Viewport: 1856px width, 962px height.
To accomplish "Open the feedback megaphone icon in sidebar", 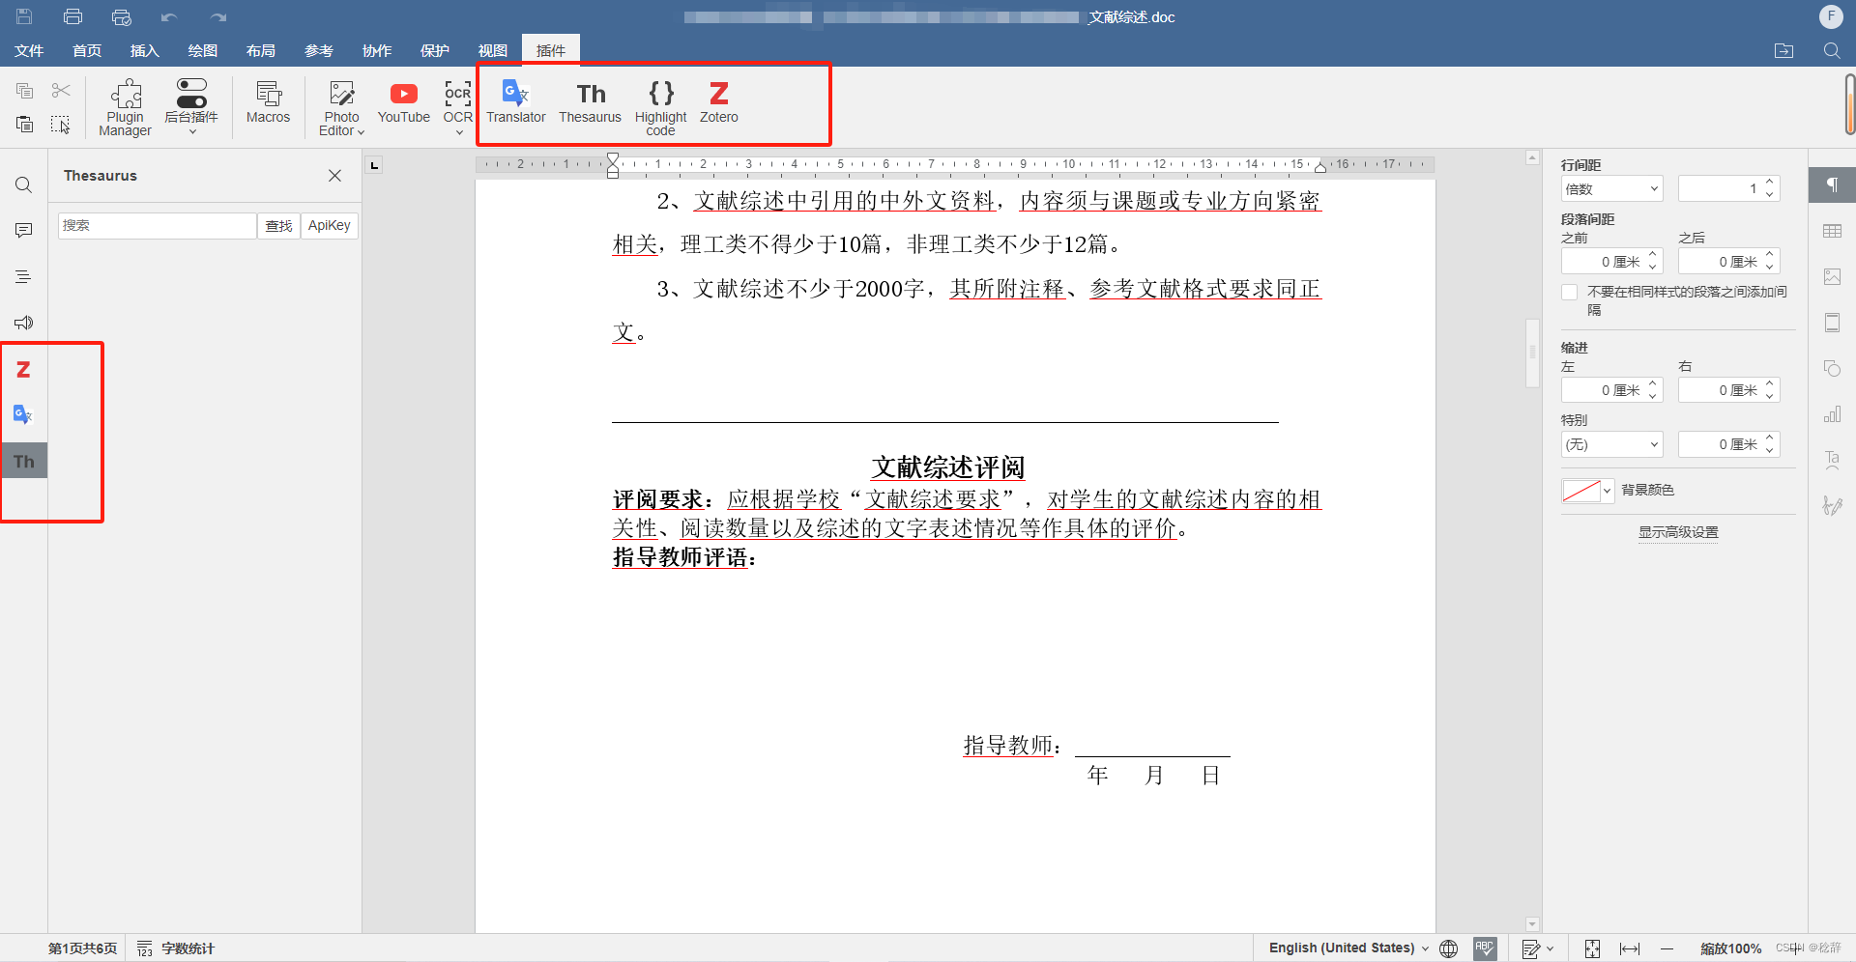I will (24, 323).
